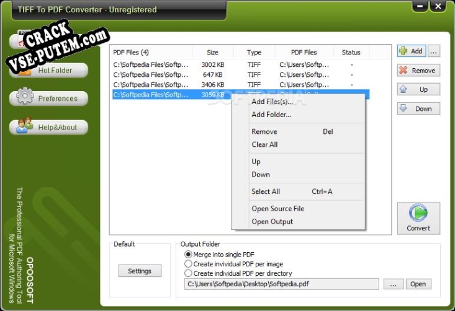Open the output folder with Open button
This screenshot has width=455, height=311.
coord(418,284)
